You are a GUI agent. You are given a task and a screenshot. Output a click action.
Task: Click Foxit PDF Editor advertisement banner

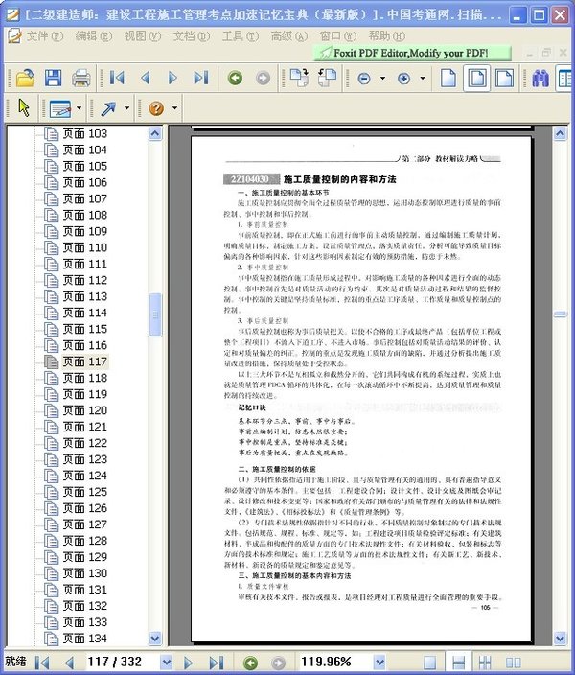pyautogui.click(x=412, y=53)
